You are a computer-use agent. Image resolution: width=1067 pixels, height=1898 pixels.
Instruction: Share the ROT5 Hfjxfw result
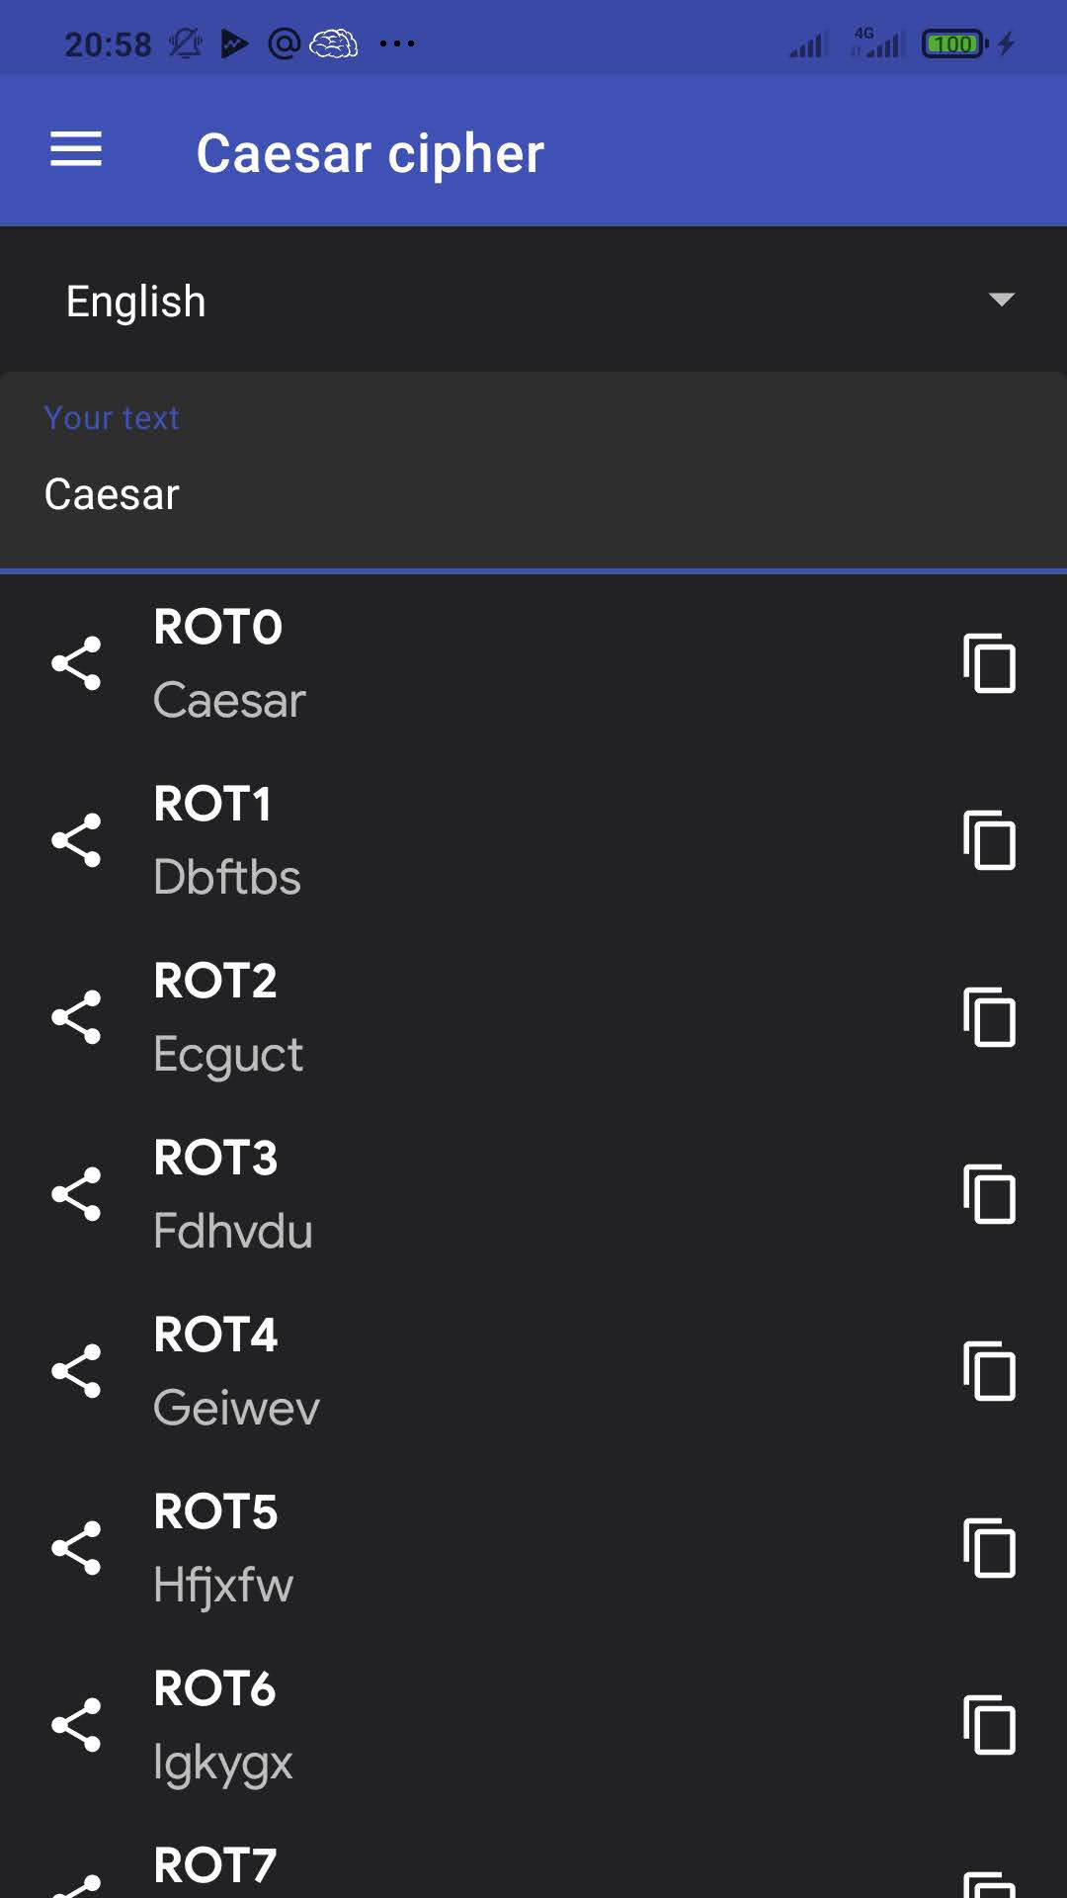76,1548
